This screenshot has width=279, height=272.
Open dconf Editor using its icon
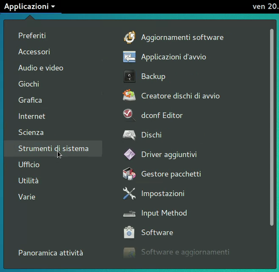point(129,115)
